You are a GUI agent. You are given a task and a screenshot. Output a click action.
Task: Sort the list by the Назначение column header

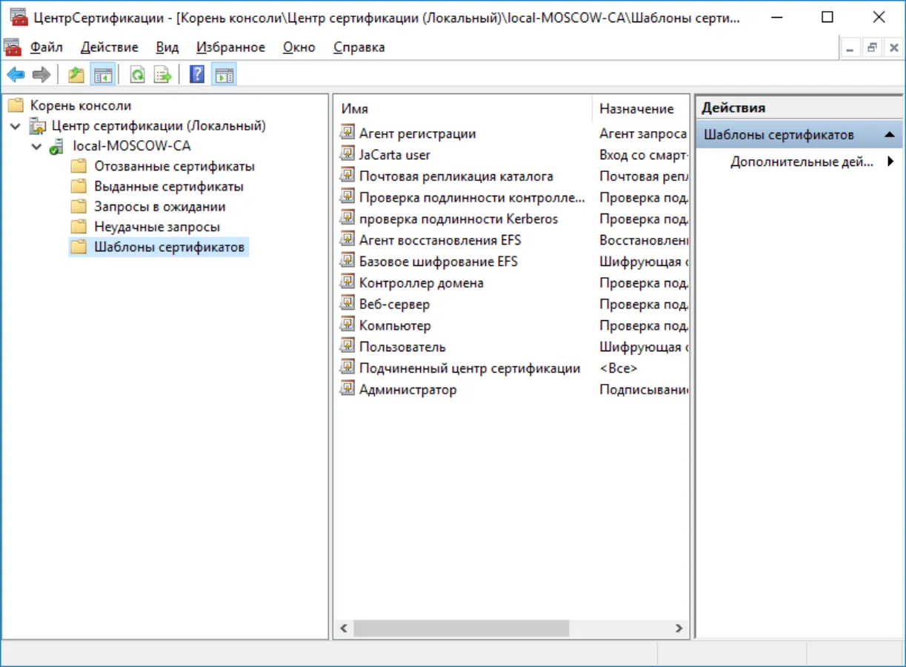[641, 109]
